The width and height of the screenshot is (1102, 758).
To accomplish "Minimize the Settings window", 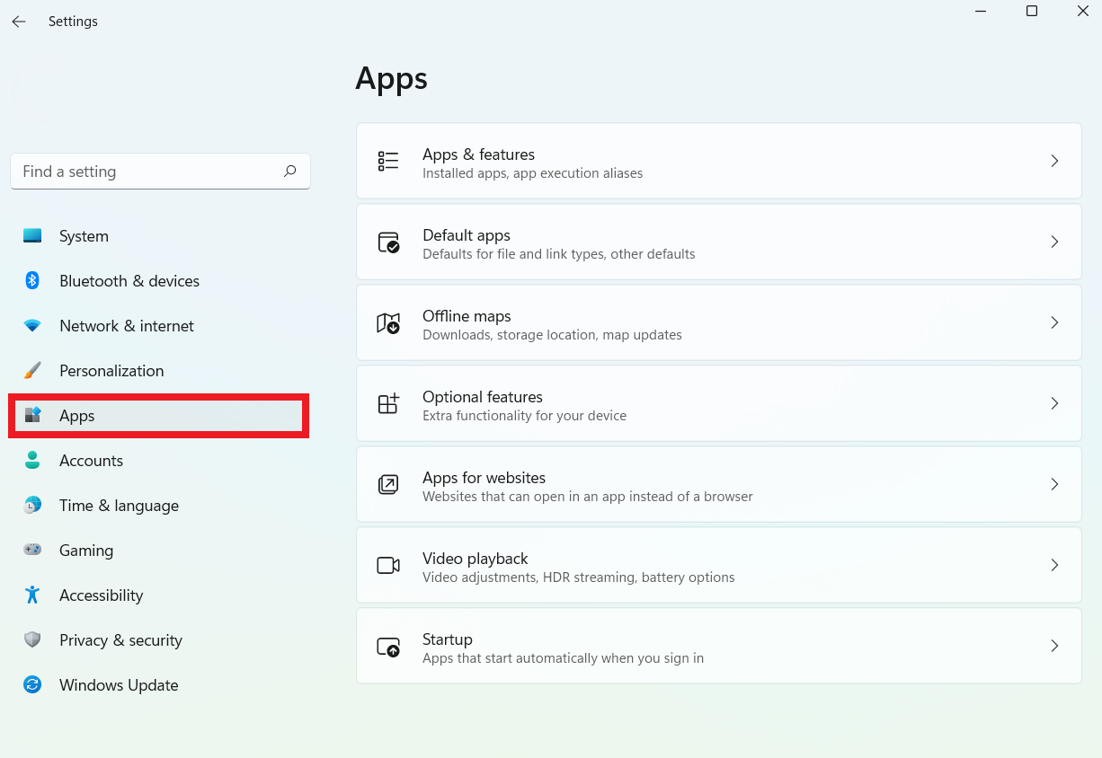I will pyautogui.click(x=980, y=11).
